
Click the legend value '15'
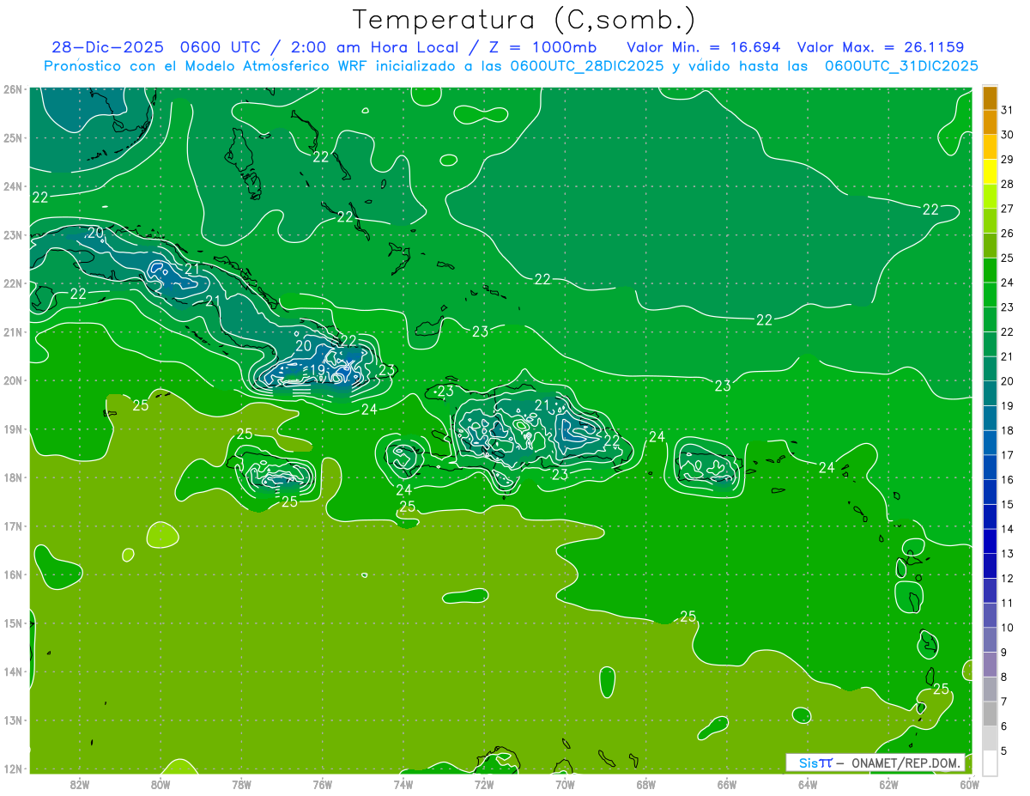click(x=1007, y=505)
